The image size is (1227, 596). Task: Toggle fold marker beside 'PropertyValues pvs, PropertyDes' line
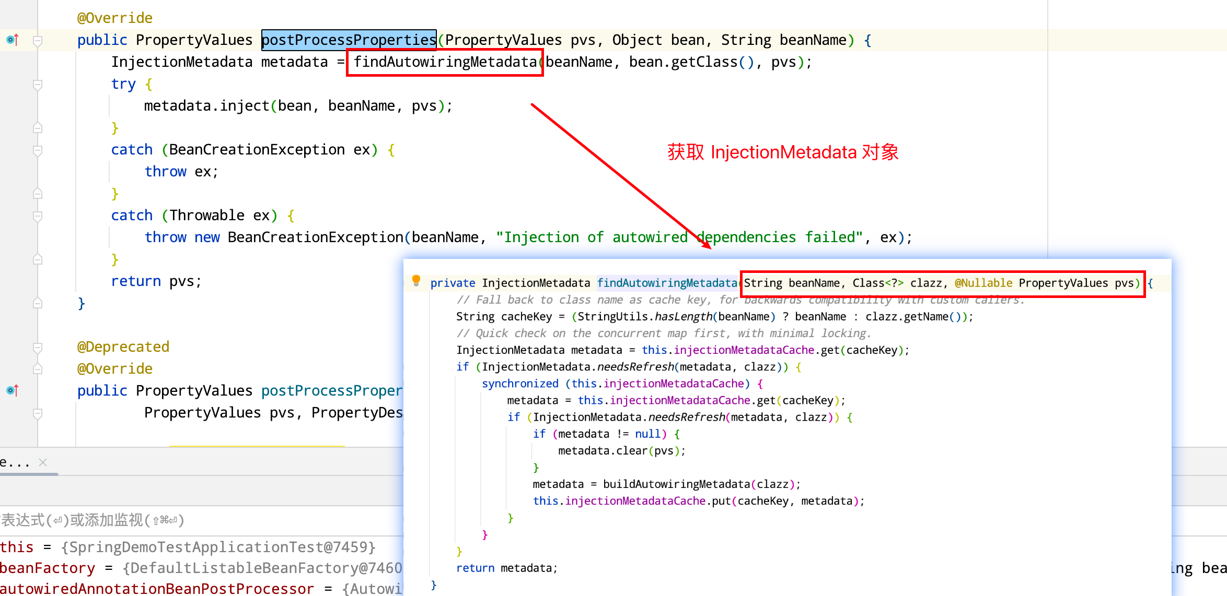pyautogui.click(x=38, y=413)
